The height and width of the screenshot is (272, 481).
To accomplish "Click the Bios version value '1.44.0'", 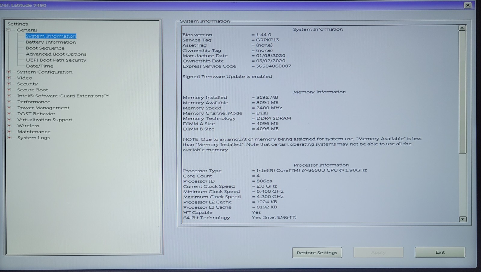I will click(263, 35).
